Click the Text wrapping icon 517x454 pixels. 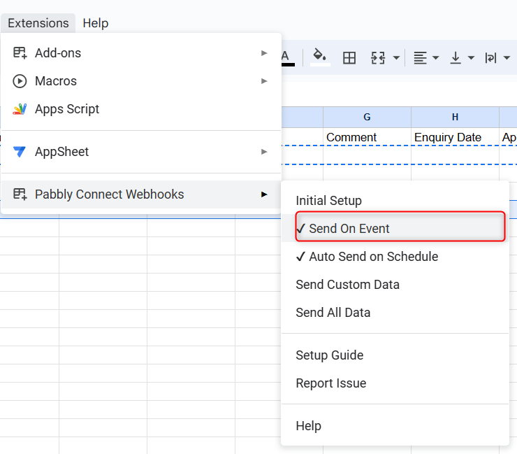click(x=490, y=58)
